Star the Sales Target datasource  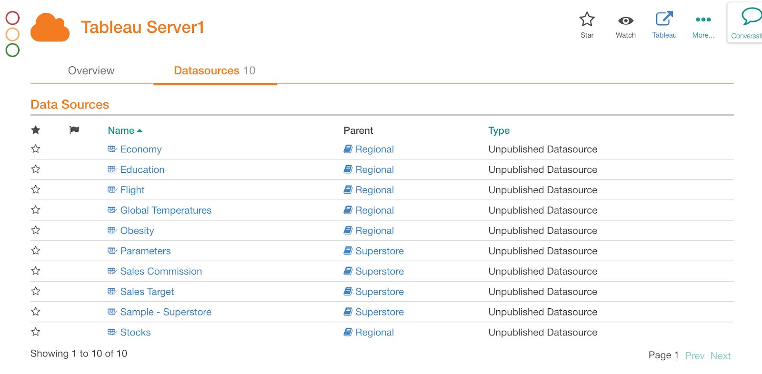36,291
